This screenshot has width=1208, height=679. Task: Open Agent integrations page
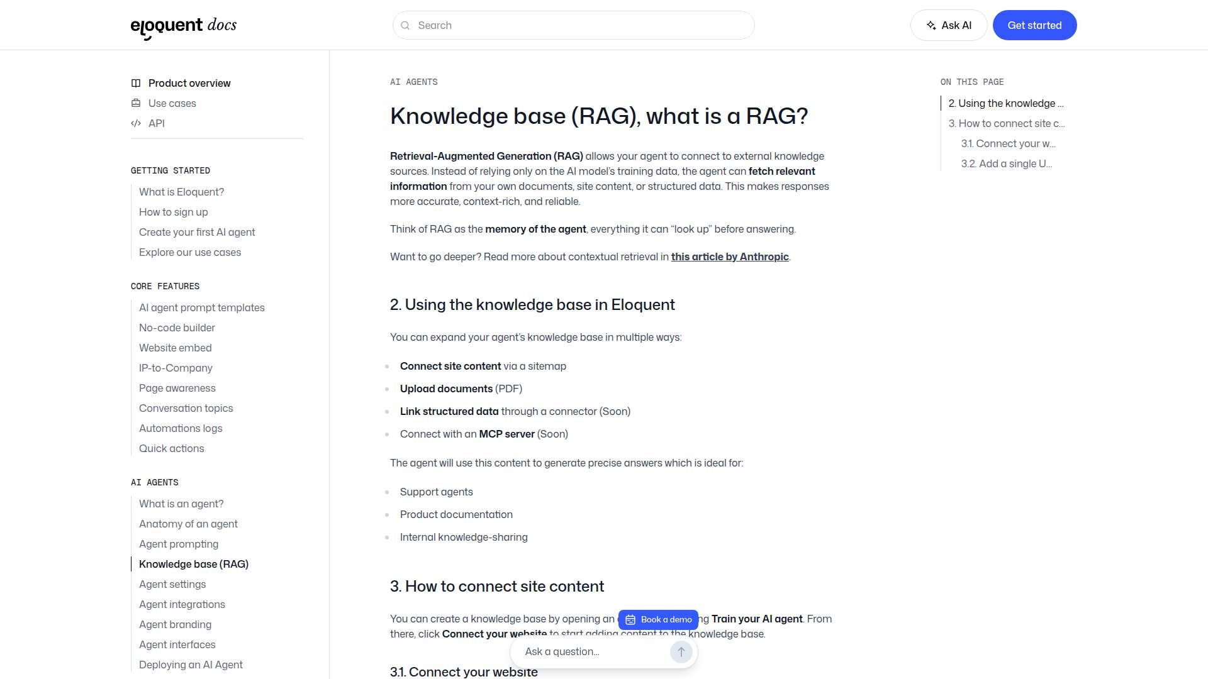click(182, 604)
